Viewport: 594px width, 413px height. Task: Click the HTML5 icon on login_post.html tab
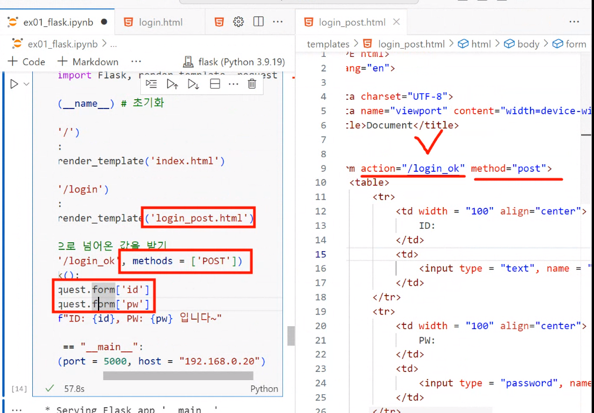tap(309, 22)
